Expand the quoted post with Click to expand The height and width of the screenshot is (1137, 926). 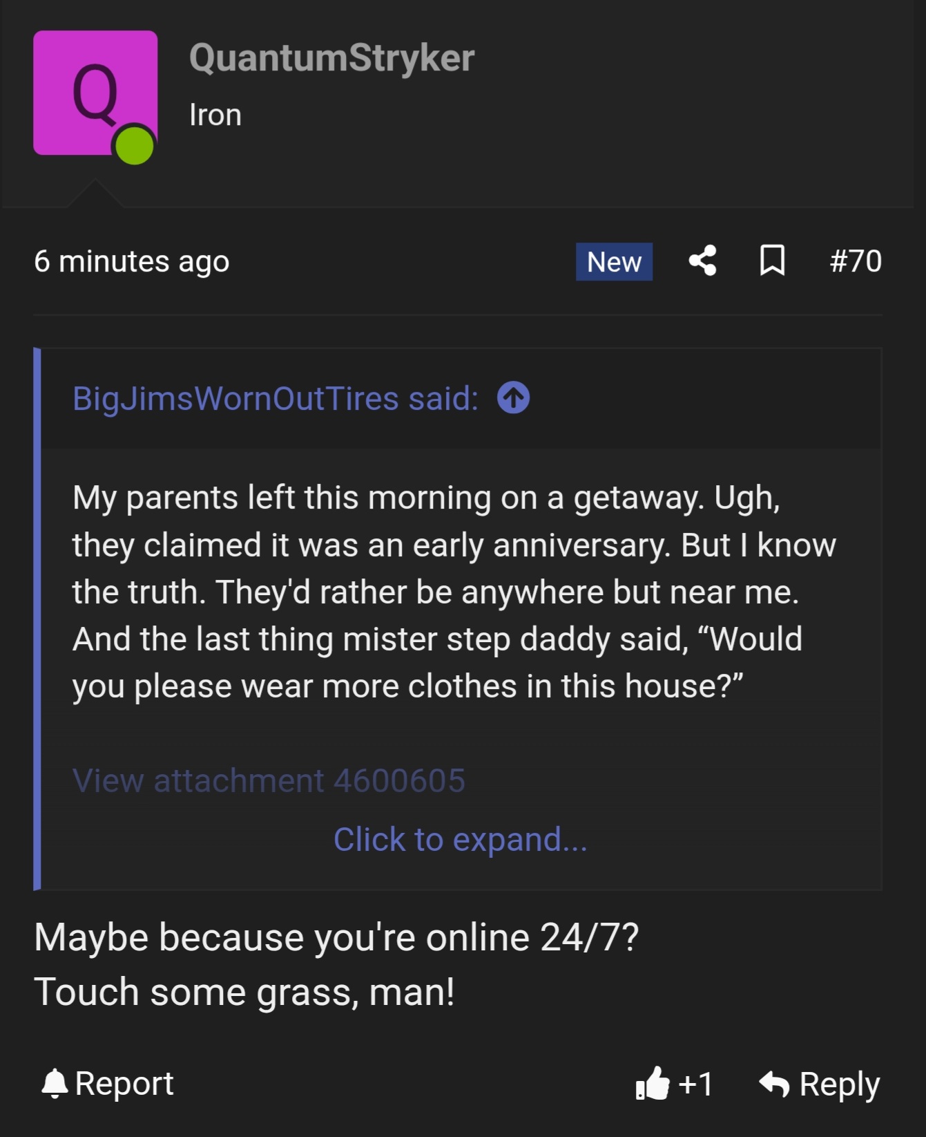click(460, 839)
